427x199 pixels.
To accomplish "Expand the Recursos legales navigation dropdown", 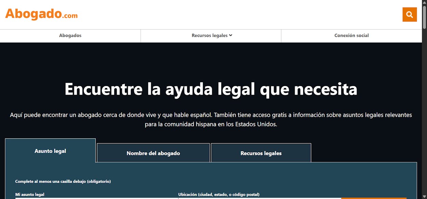I will pos(212,35).
